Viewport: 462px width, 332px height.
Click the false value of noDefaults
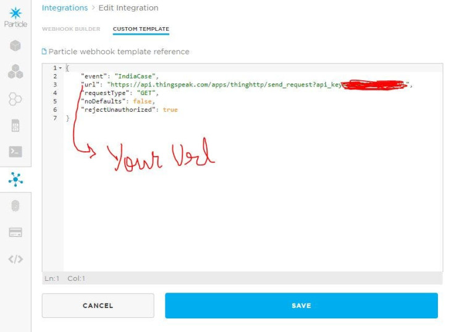tap(142, 101)
